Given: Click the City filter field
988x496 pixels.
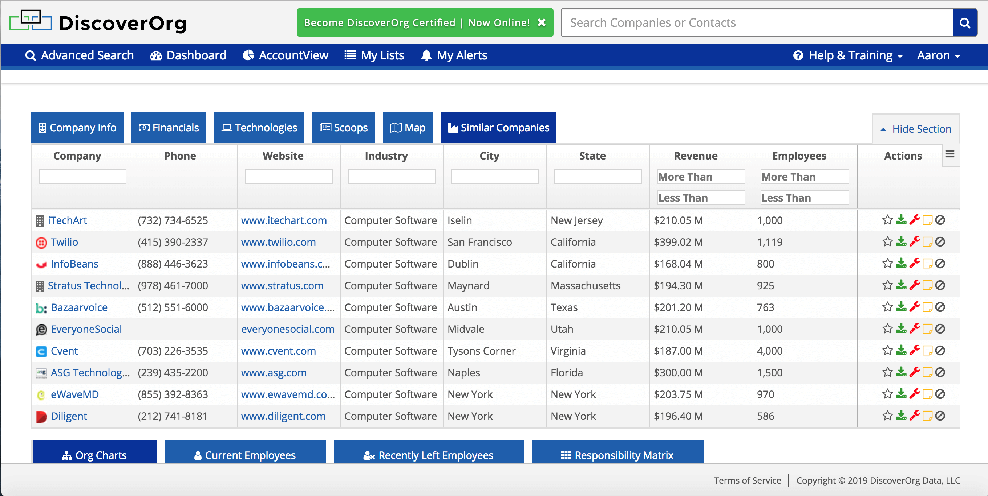Looking at the screenshot, I should pyautogui.click(x=495, y=177).
